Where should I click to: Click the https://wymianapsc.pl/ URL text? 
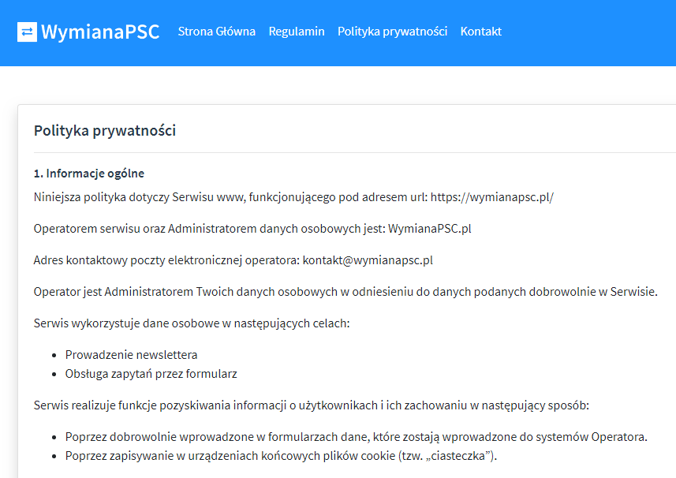point(491,197)
